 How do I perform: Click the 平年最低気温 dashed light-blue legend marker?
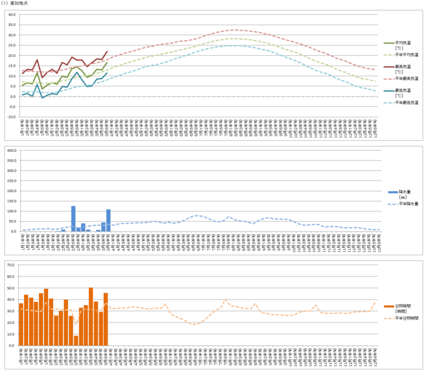click(389, 101)
